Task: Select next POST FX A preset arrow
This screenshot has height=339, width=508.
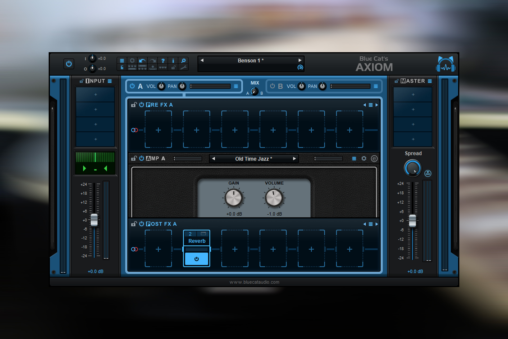Action: pos(377,224)
